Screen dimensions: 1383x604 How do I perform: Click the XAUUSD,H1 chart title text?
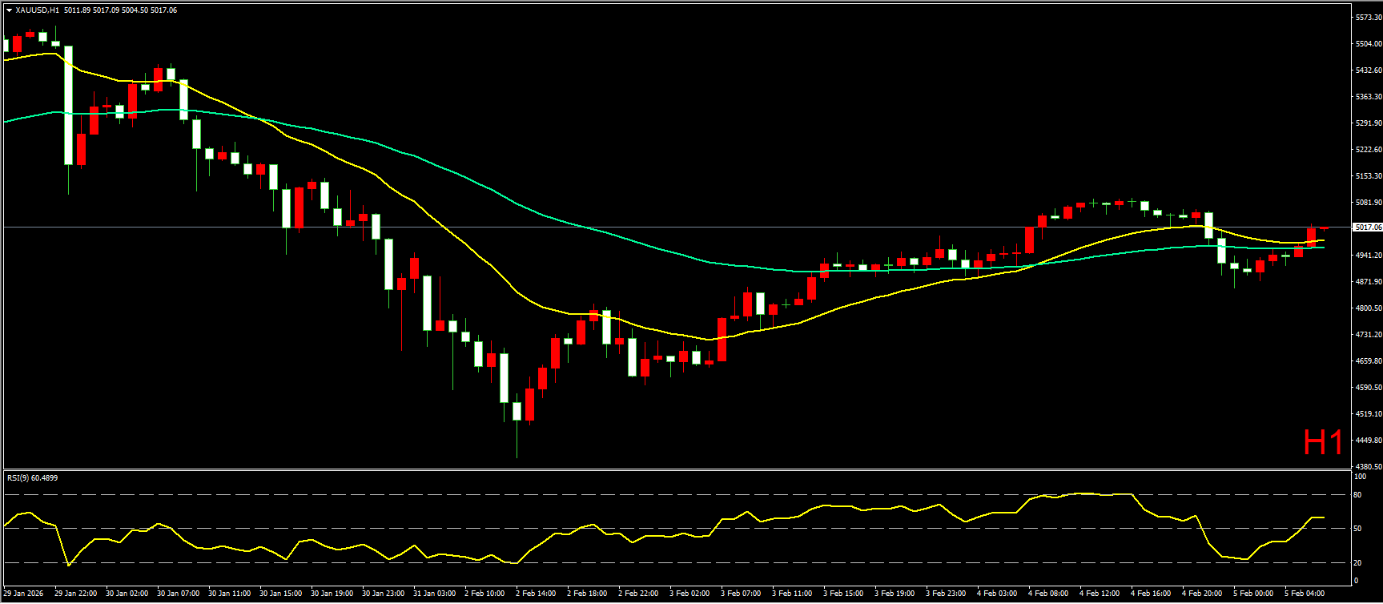click(x=37, y=10)
